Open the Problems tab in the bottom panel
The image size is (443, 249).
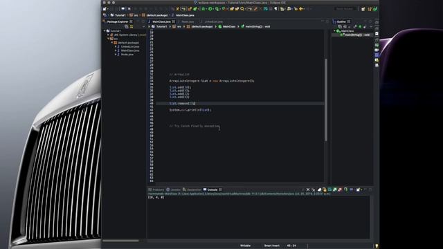pos(156,190)
